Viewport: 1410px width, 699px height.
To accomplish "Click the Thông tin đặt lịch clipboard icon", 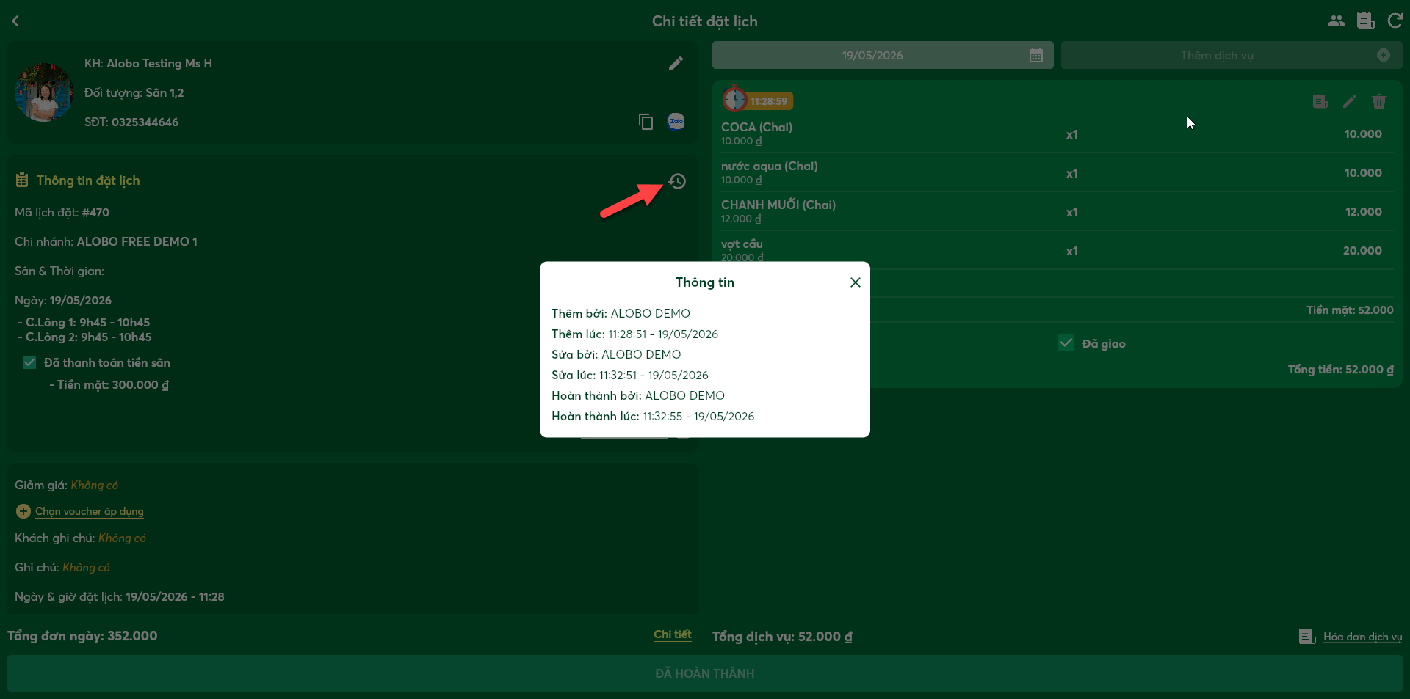I will click(x=22, y=180).
